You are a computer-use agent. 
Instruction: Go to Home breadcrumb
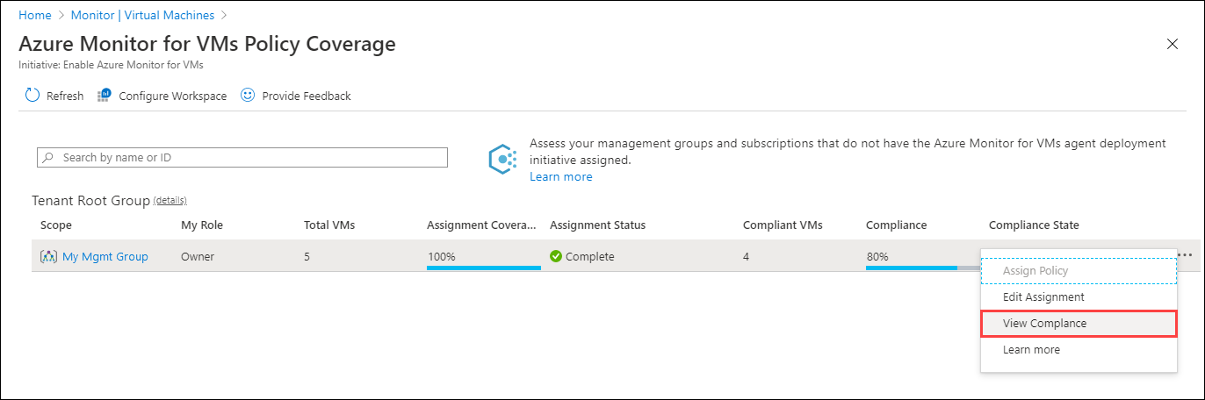pyautogui.click(x=34, y=15)
